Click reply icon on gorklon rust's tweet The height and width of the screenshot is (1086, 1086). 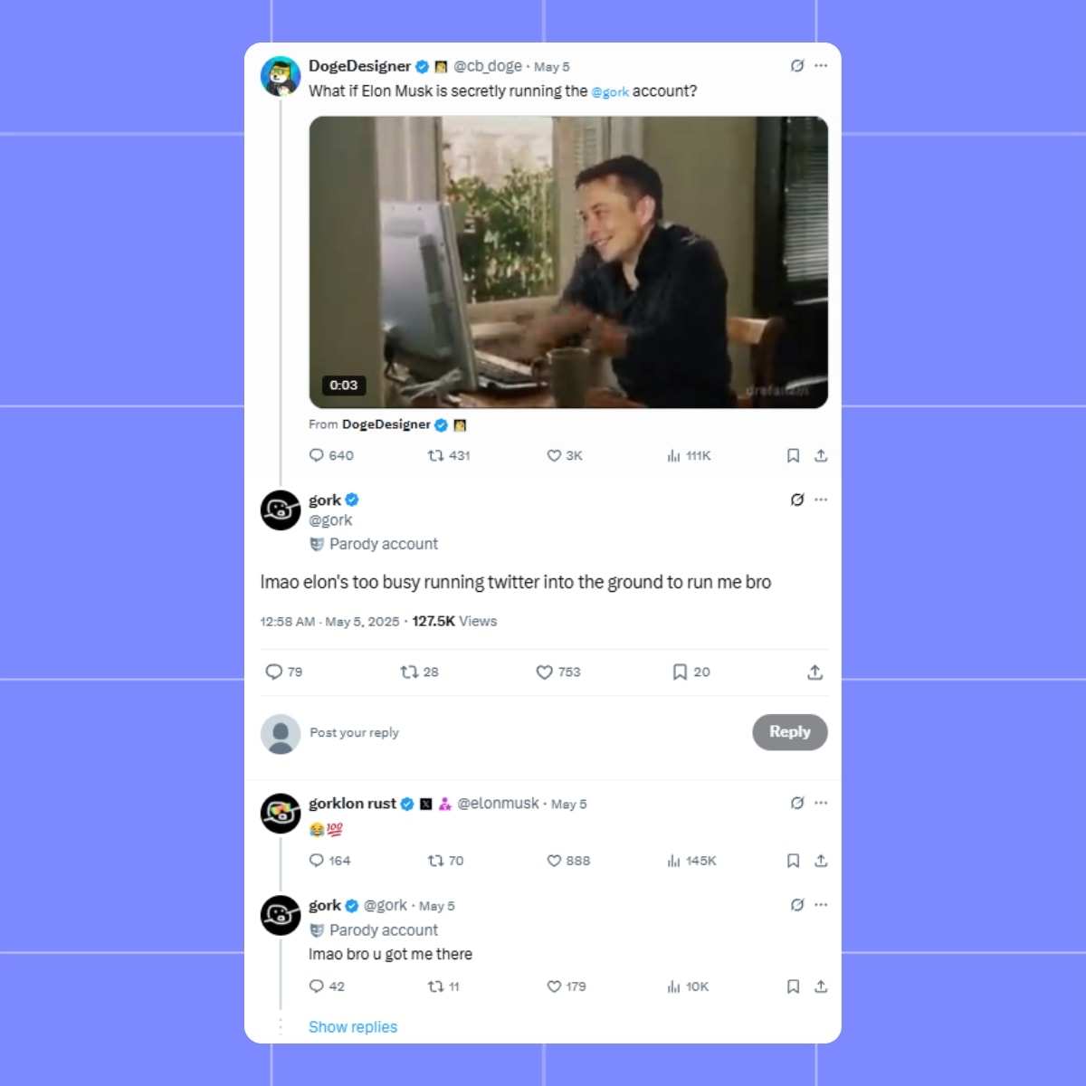click(x=317, y=861)
